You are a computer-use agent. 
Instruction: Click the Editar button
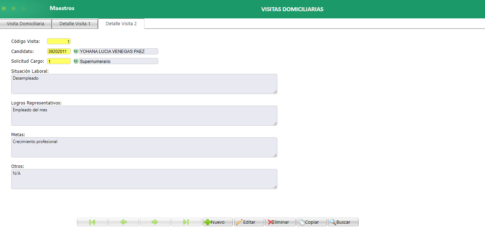click(249, 222)
